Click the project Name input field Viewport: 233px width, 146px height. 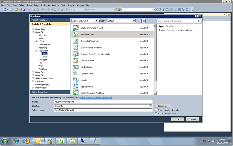point(103,102)
